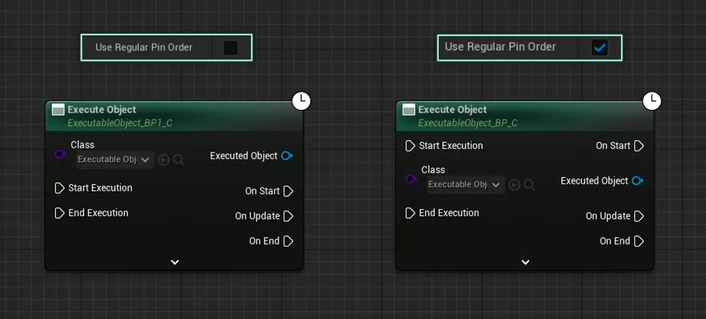Click blue Executed Object output pin on left node
The height and width of the screenshot is (319, 706).
click(287, 156)
